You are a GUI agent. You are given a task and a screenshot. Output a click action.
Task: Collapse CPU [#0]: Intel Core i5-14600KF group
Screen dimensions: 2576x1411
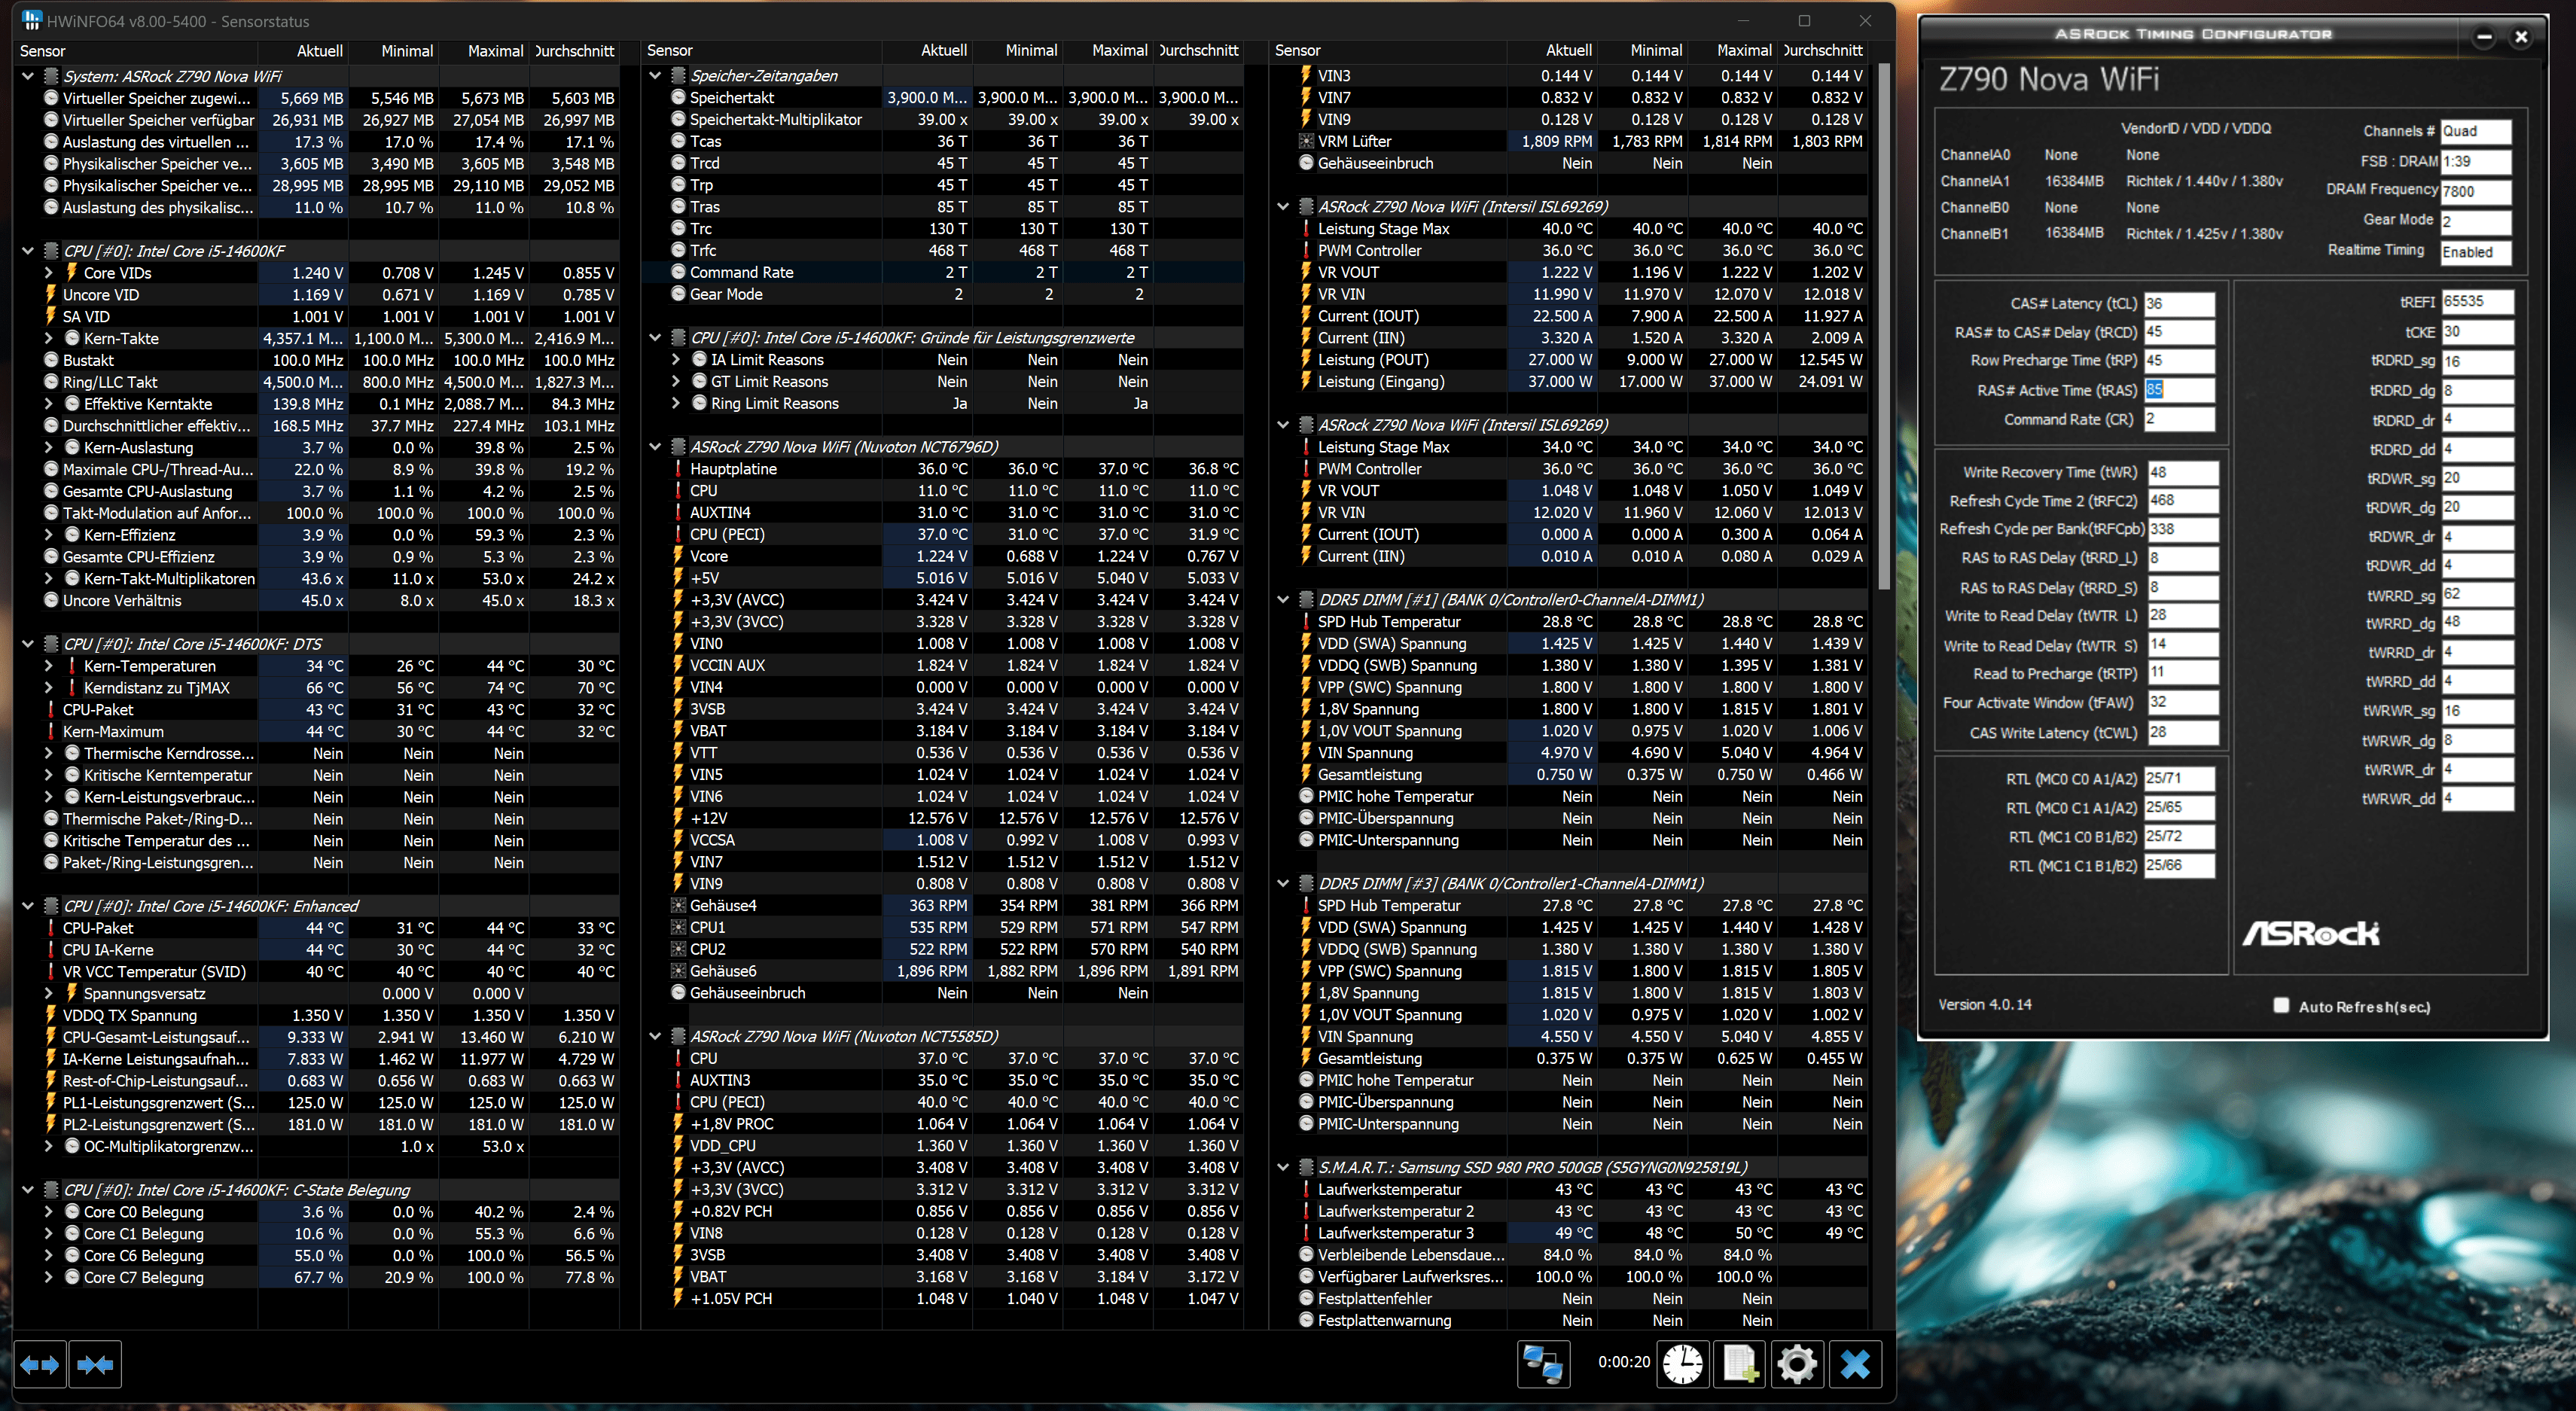(x=28, y=251)
